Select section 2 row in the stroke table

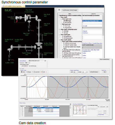[40, 109]
